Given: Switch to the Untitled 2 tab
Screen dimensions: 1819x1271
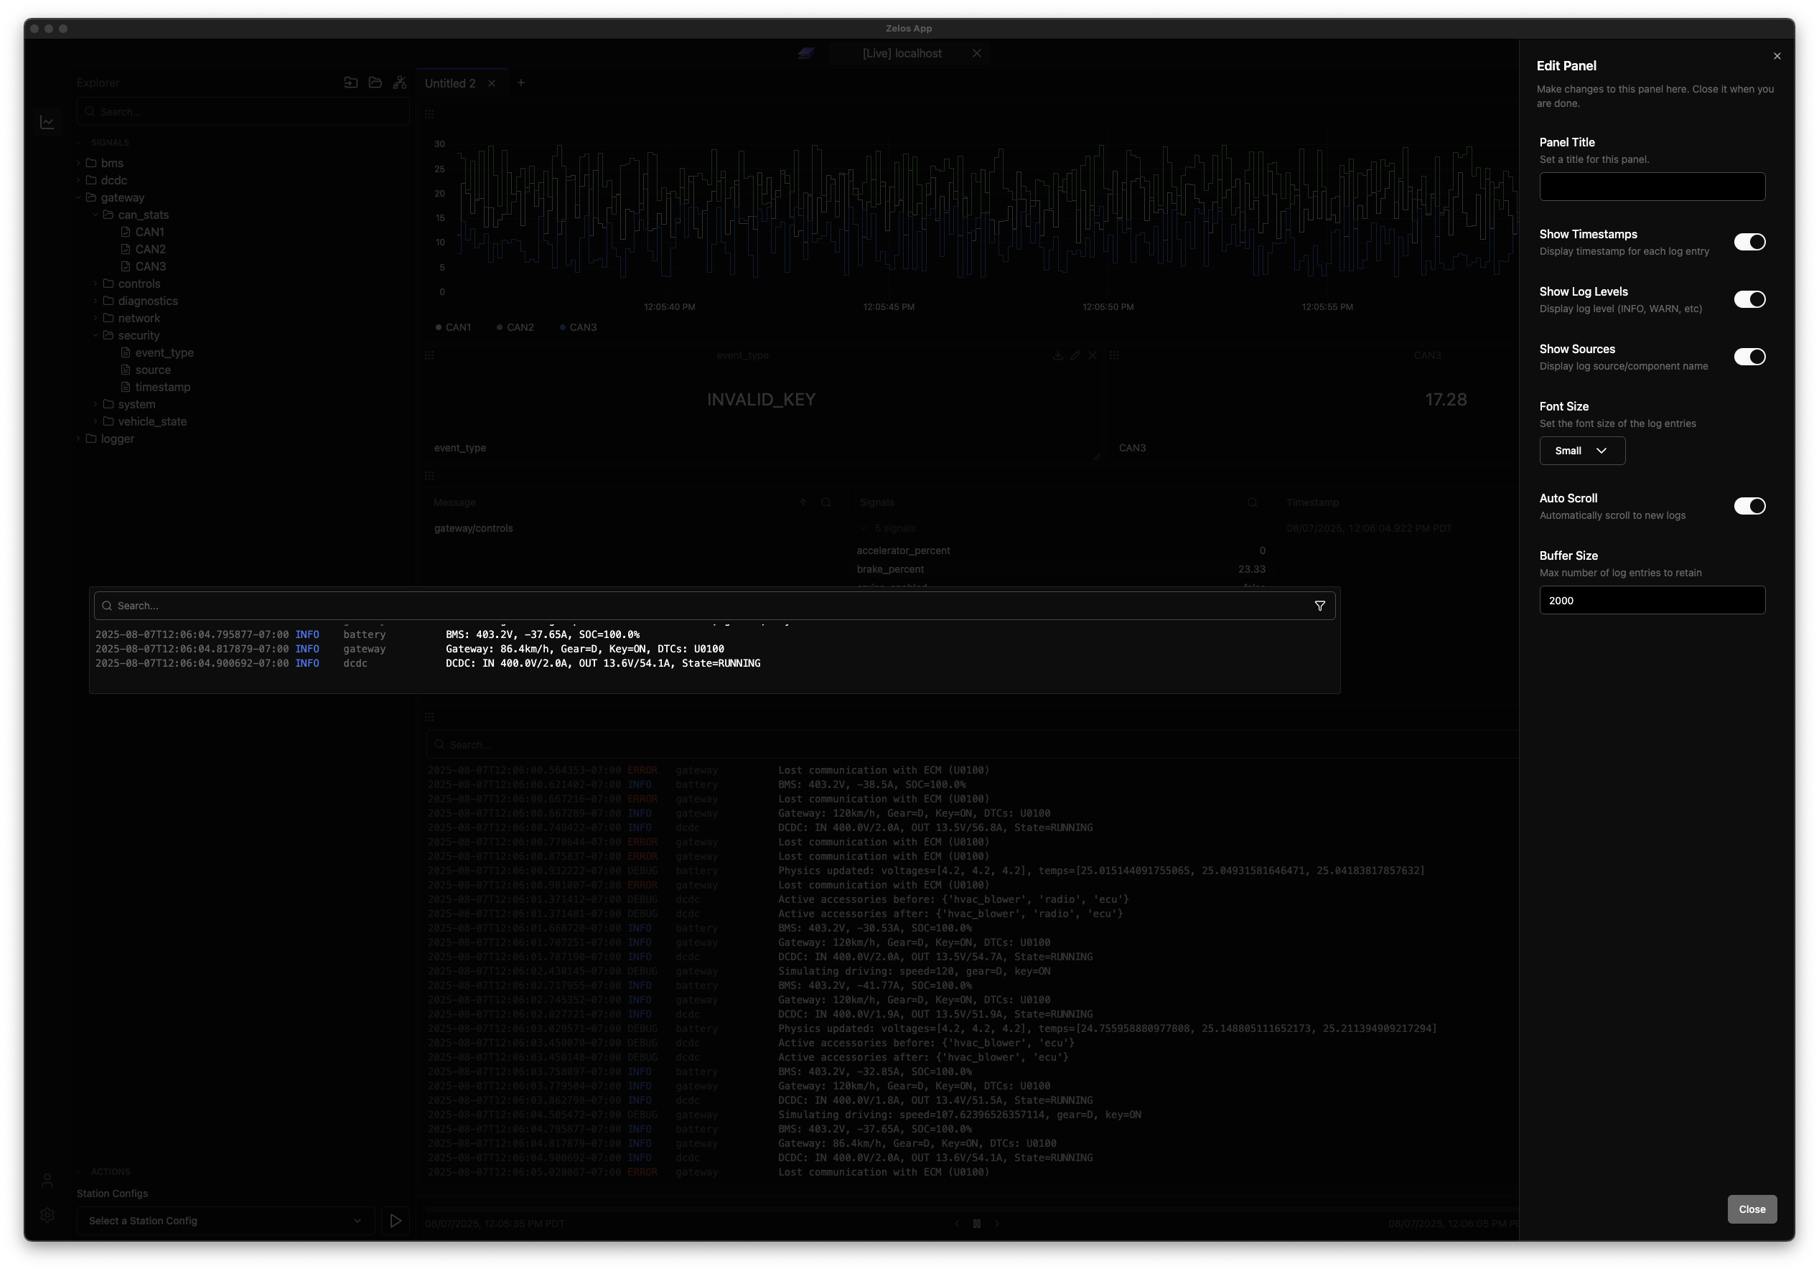Looking at the screenshot, I should tap(450, 83).
